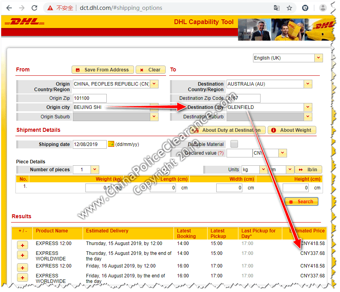Screen dimensions: 340x292
Task: Click the piece 1 Height field
Action: pos(296,188)
